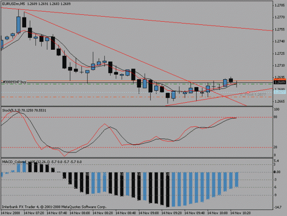Click the '14 Nov 10:20' time label

[241, 213]
